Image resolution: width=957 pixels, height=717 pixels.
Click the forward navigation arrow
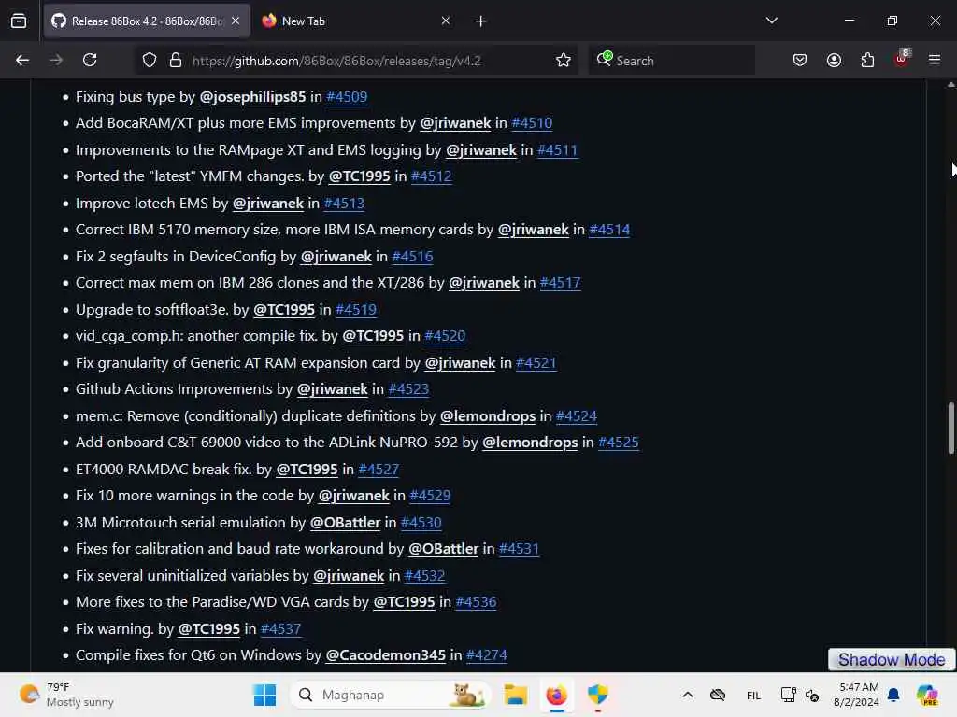(56, 60)
